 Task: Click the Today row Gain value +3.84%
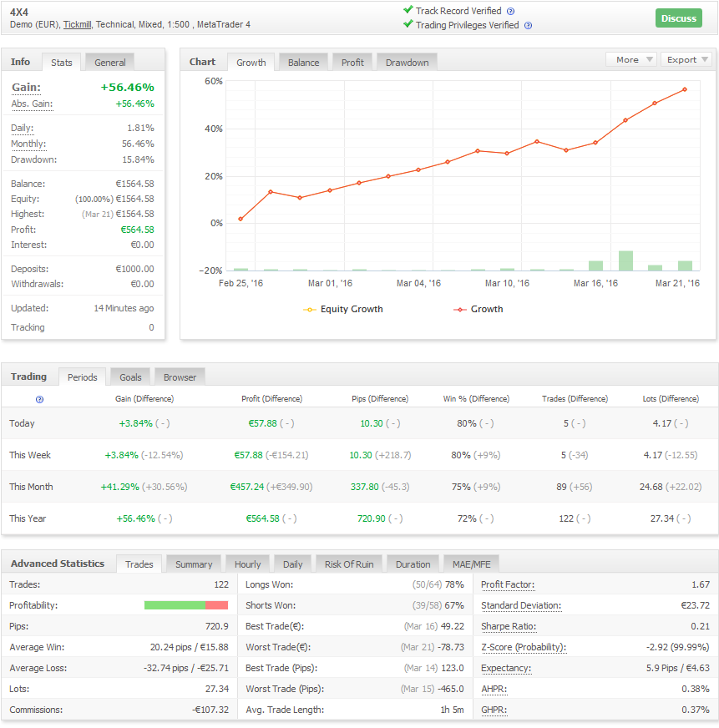135,423
